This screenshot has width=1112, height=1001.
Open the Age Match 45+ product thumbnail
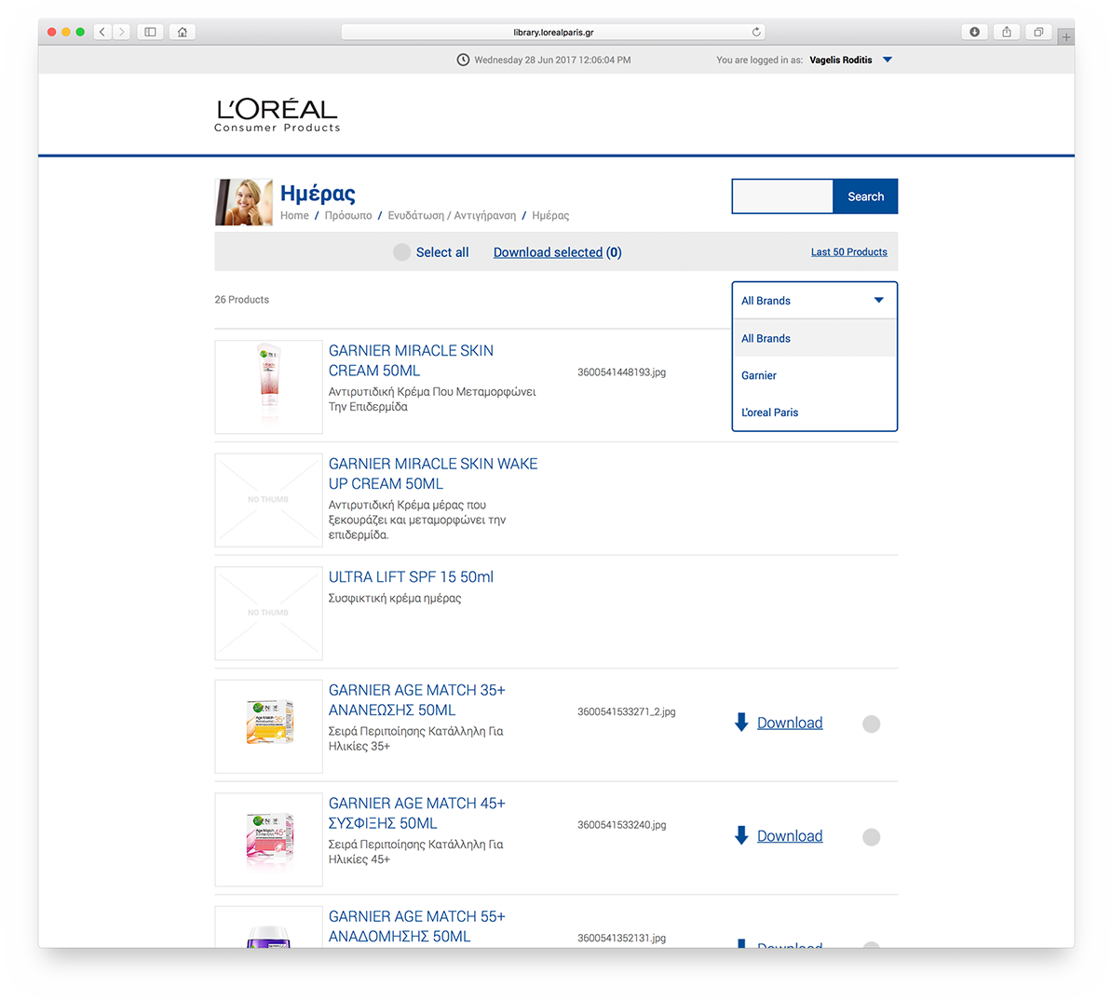click(269, 840)
